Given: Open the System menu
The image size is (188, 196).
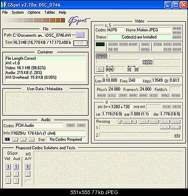Looking at the screenshot, I should pyautogui.click(x=17, y=12).
